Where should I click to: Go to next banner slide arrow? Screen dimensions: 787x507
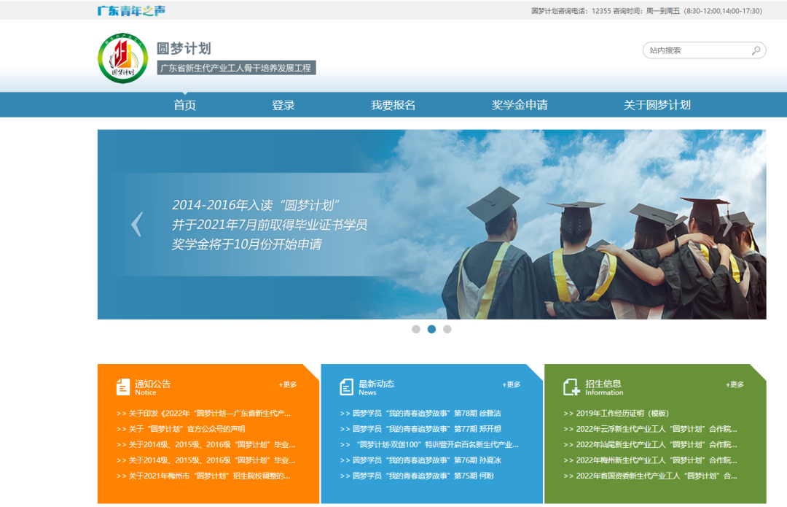pyautogui.click(x=727, y=224)
